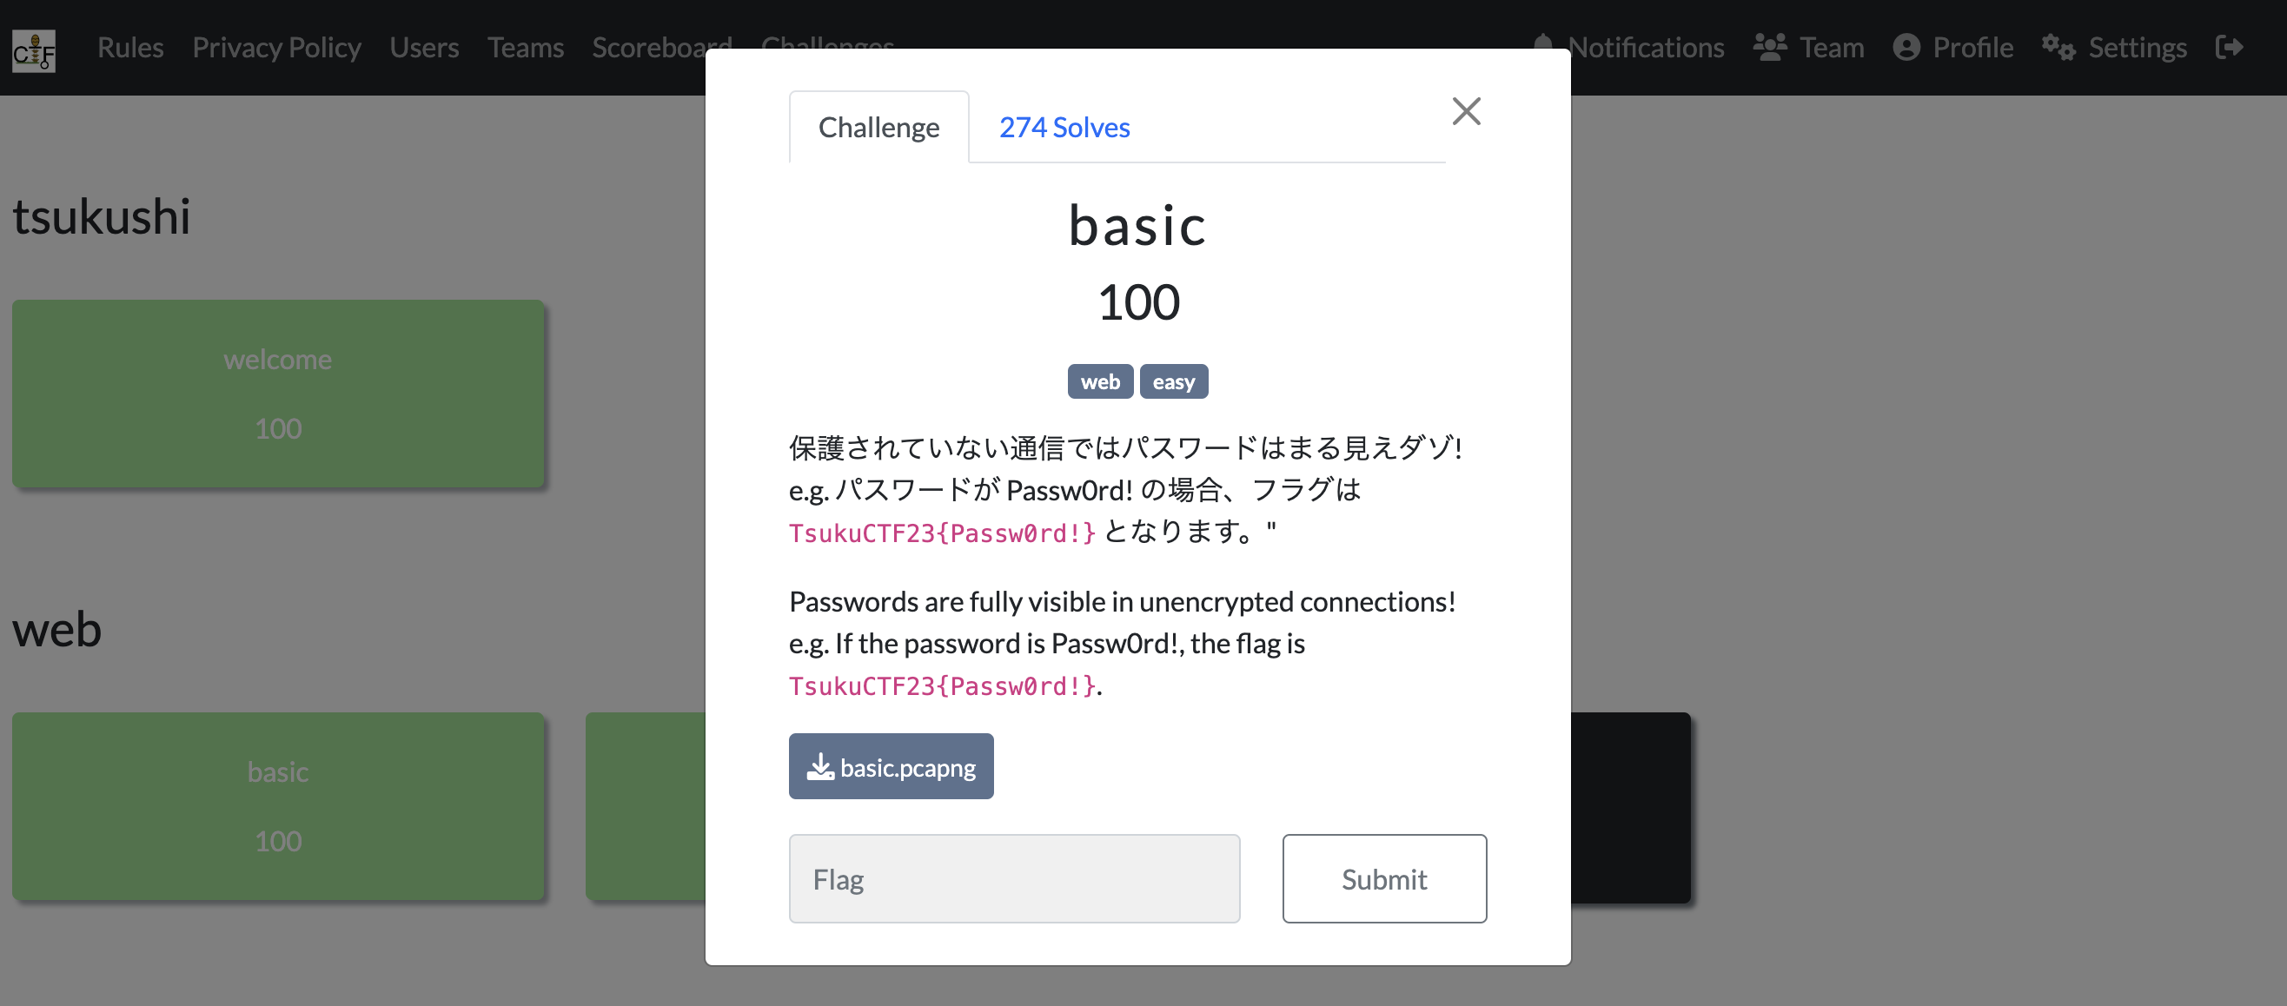Focus the Flag input field
The image size is (2287, 1006).
[1014, 879]
